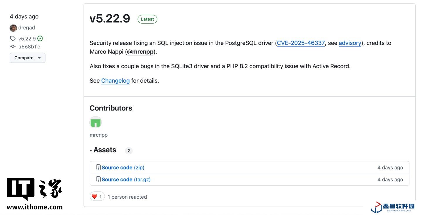
Task: Click the Latest release badge
Action: click(147, 19)
